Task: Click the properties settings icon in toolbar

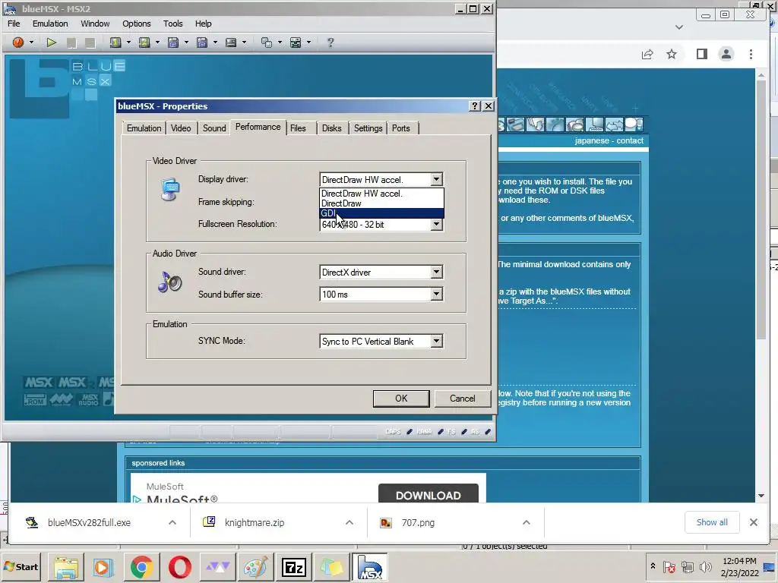Action: pos(296,43)
